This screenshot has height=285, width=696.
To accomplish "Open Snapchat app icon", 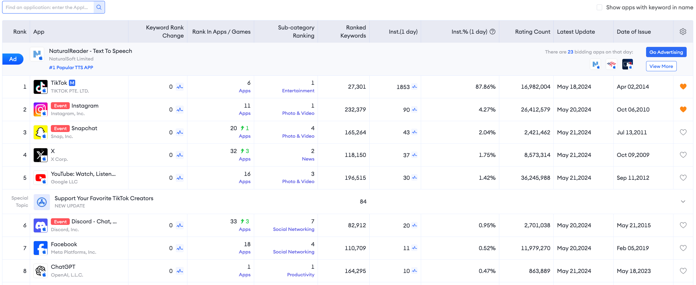I will [x=41, y=132].
